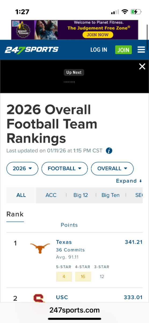Image resolution: width=149 pixels, height=323 pixels.
Task: Select the ALL conference tab
Action: pos(21,195)
